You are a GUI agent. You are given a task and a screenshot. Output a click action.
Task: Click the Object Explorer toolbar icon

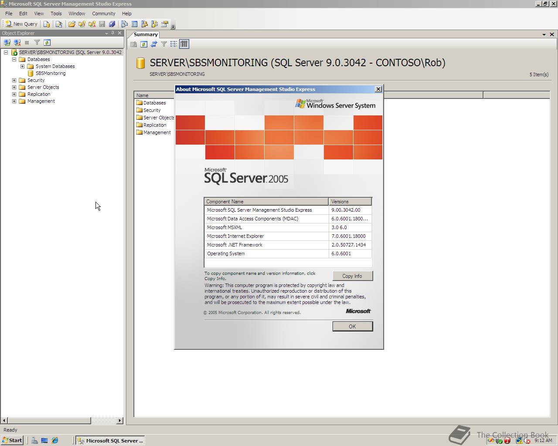[144, 24]
